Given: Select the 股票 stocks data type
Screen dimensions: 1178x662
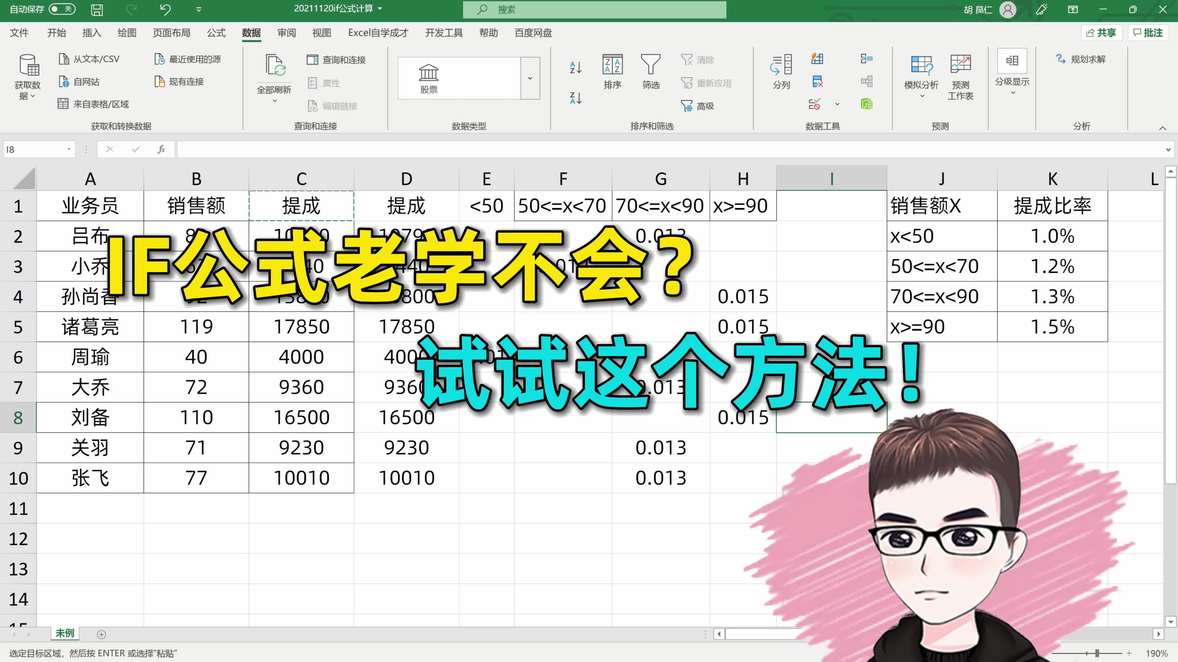Looking at the screenshot, I should pyautogui.click(x=429, y=78).
